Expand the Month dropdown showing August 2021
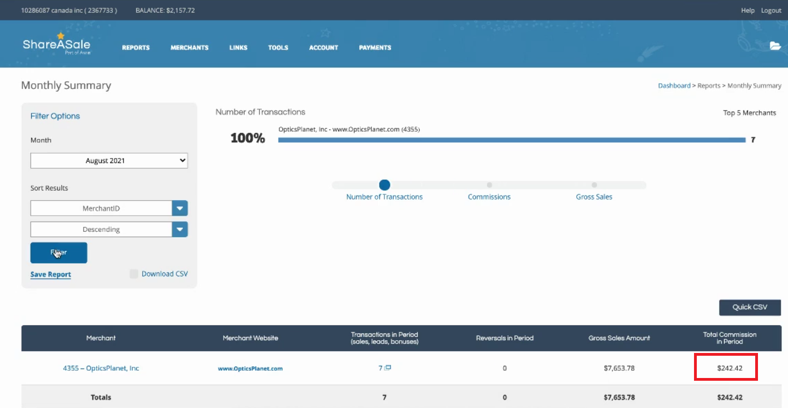 click(109, 161)
